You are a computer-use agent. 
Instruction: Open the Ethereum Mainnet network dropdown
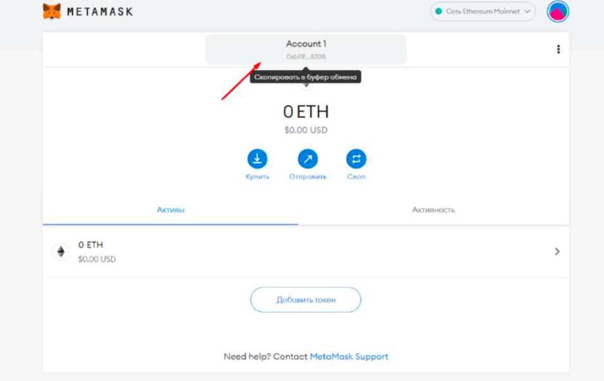(x=483, y=12)
